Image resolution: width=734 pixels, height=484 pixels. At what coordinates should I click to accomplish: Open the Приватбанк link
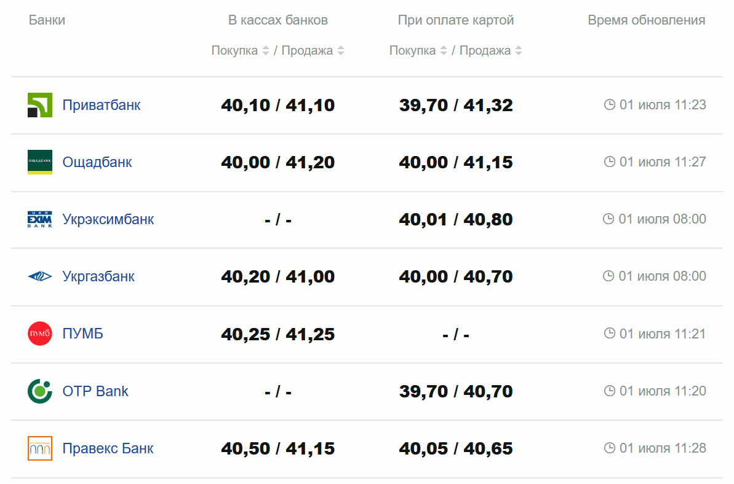click(x=102, y=105)
